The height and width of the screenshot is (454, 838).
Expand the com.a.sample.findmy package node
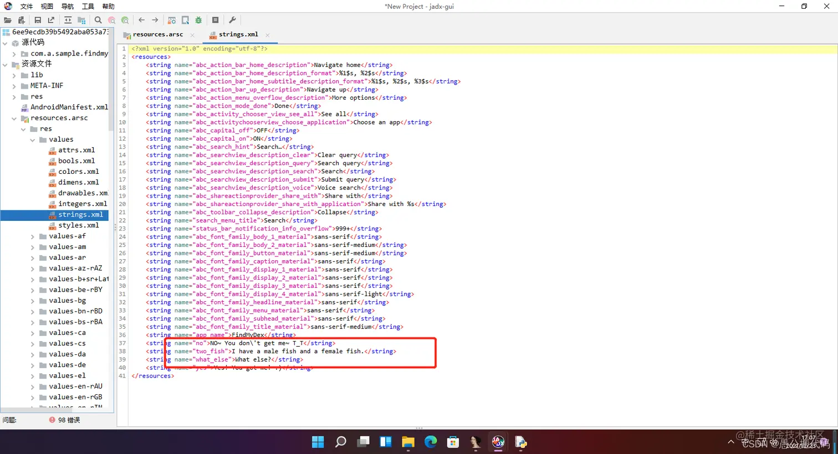14,54
